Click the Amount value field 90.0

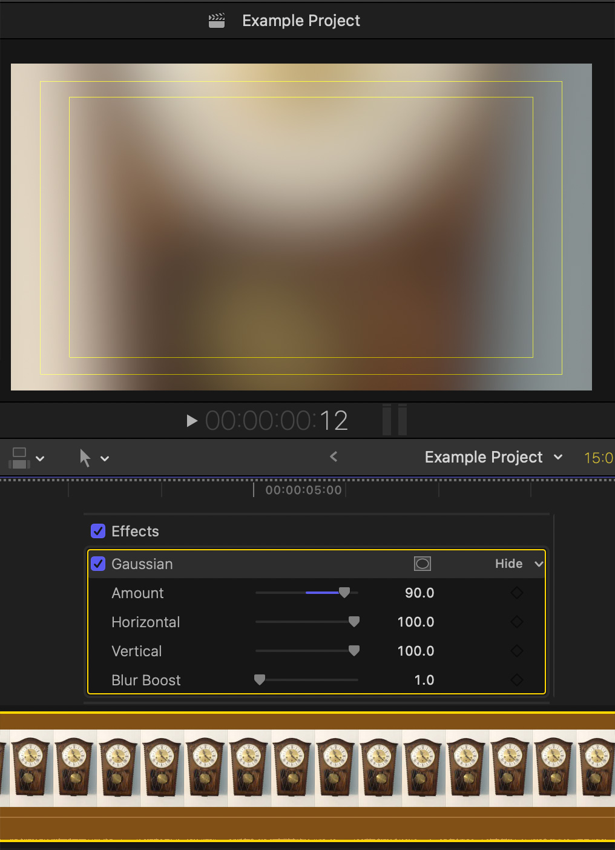coord(419,593)
